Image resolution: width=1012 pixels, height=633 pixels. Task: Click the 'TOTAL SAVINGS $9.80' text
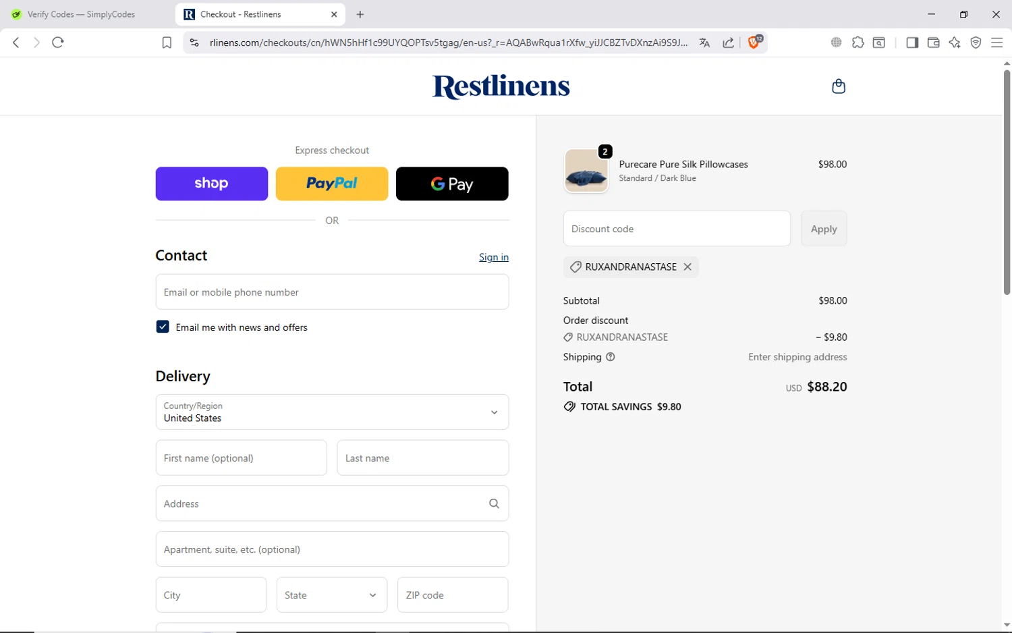point(631,407)
